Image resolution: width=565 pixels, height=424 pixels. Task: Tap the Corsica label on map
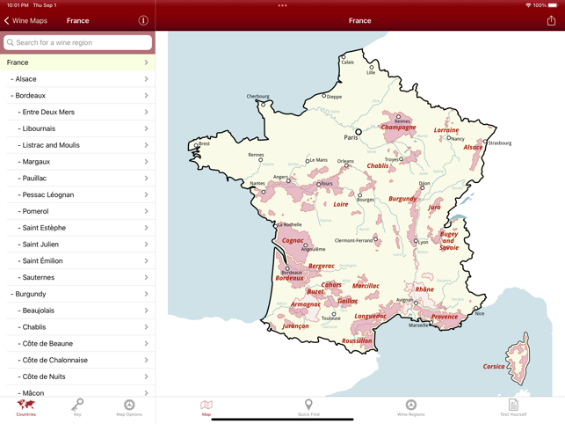pyautogui.click(x=494, y=367)
